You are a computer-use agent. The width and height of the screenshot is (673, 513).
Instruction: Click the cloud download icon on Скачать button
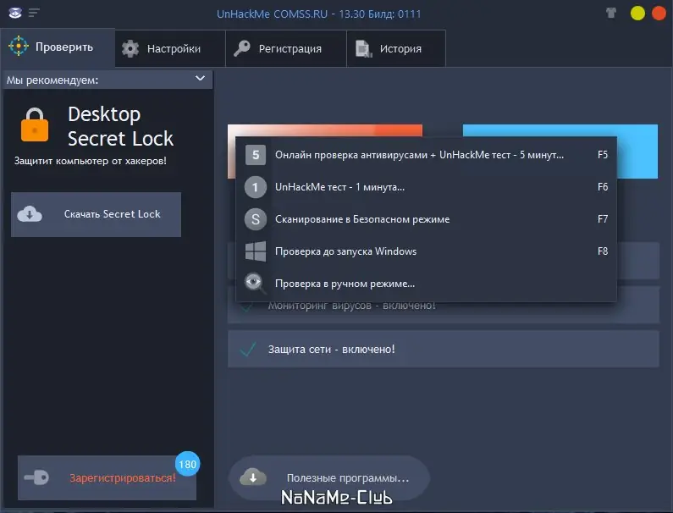30,214
